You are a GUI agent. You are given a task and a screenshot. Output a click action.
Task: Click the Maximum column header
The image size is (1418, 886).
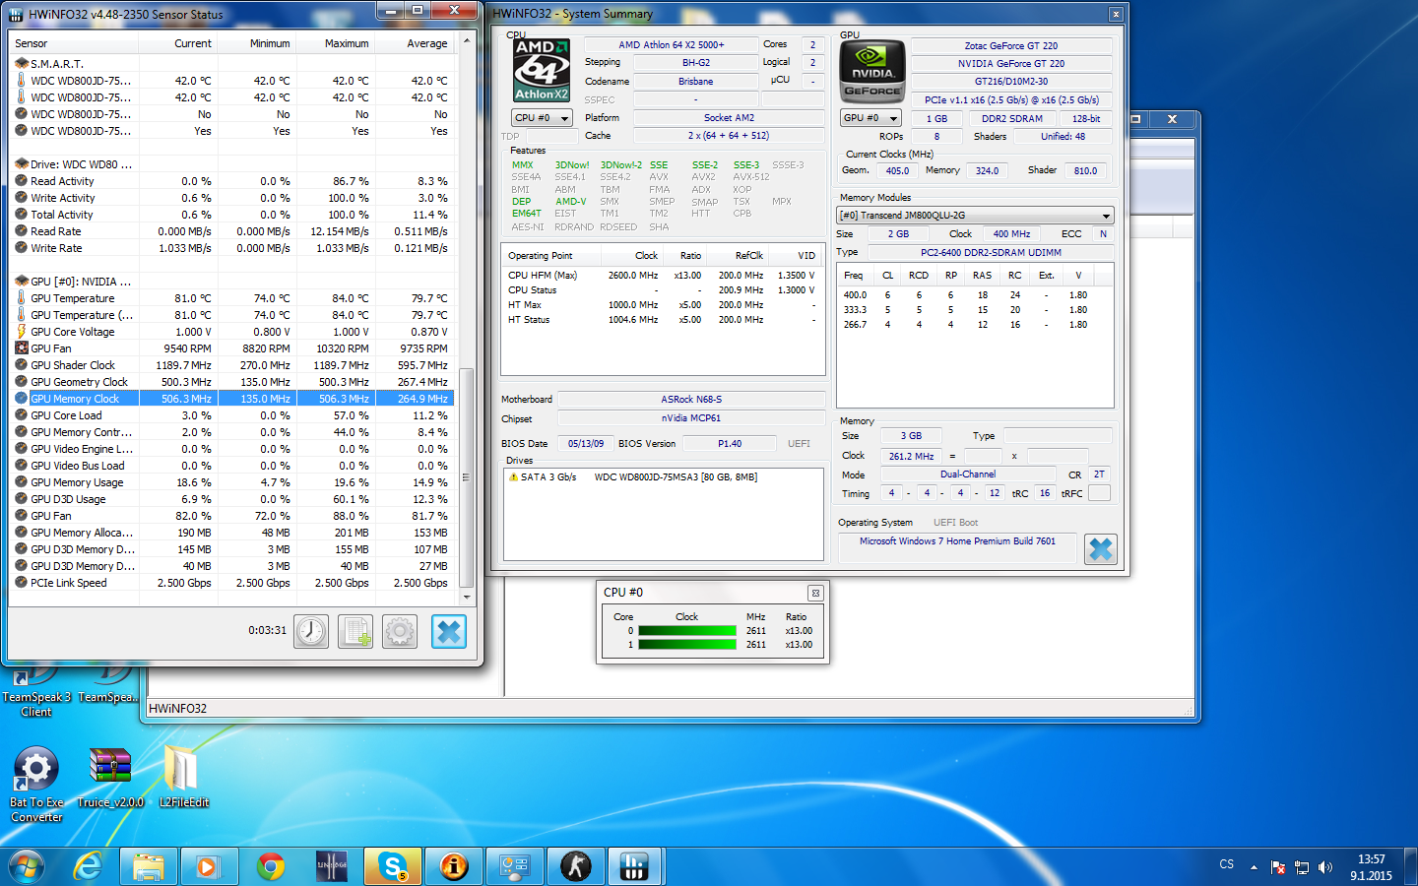click(x=335, y=43)
